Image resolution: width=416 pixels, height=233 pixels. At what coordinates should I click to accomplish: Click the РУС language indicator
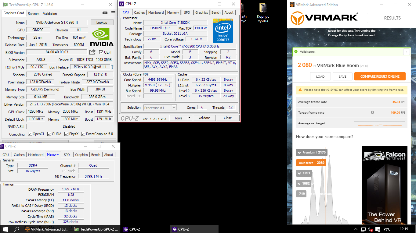(387, 229)
